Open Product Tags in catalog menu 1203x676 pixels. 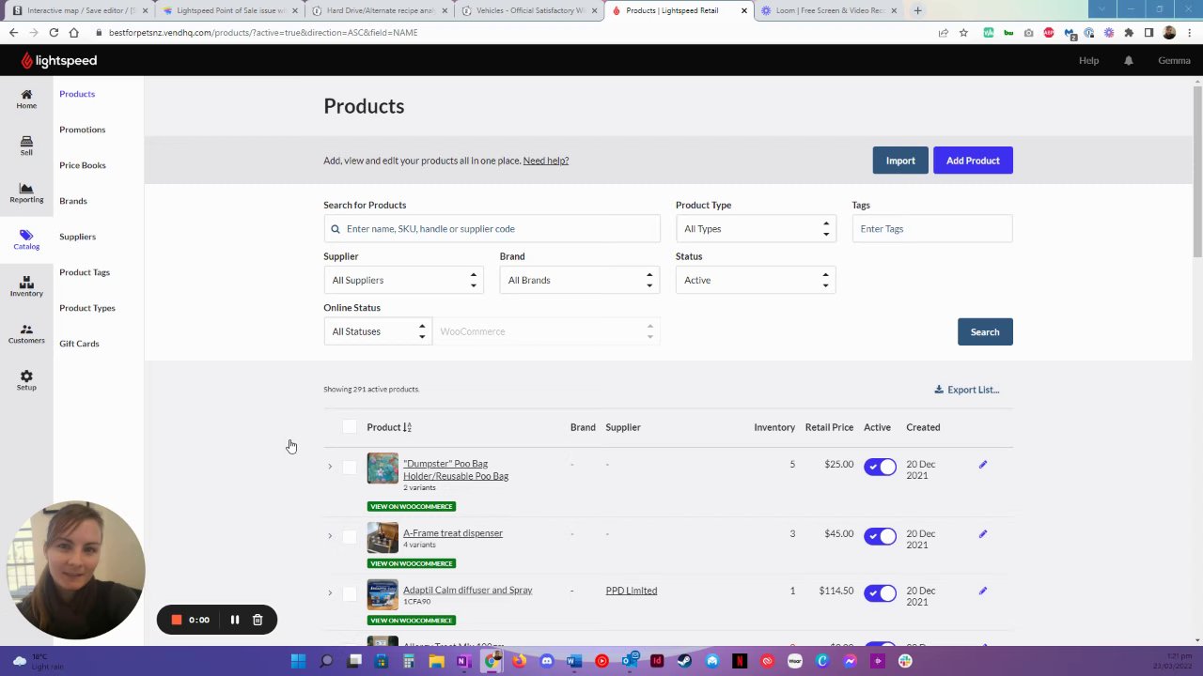pos(85,272)
